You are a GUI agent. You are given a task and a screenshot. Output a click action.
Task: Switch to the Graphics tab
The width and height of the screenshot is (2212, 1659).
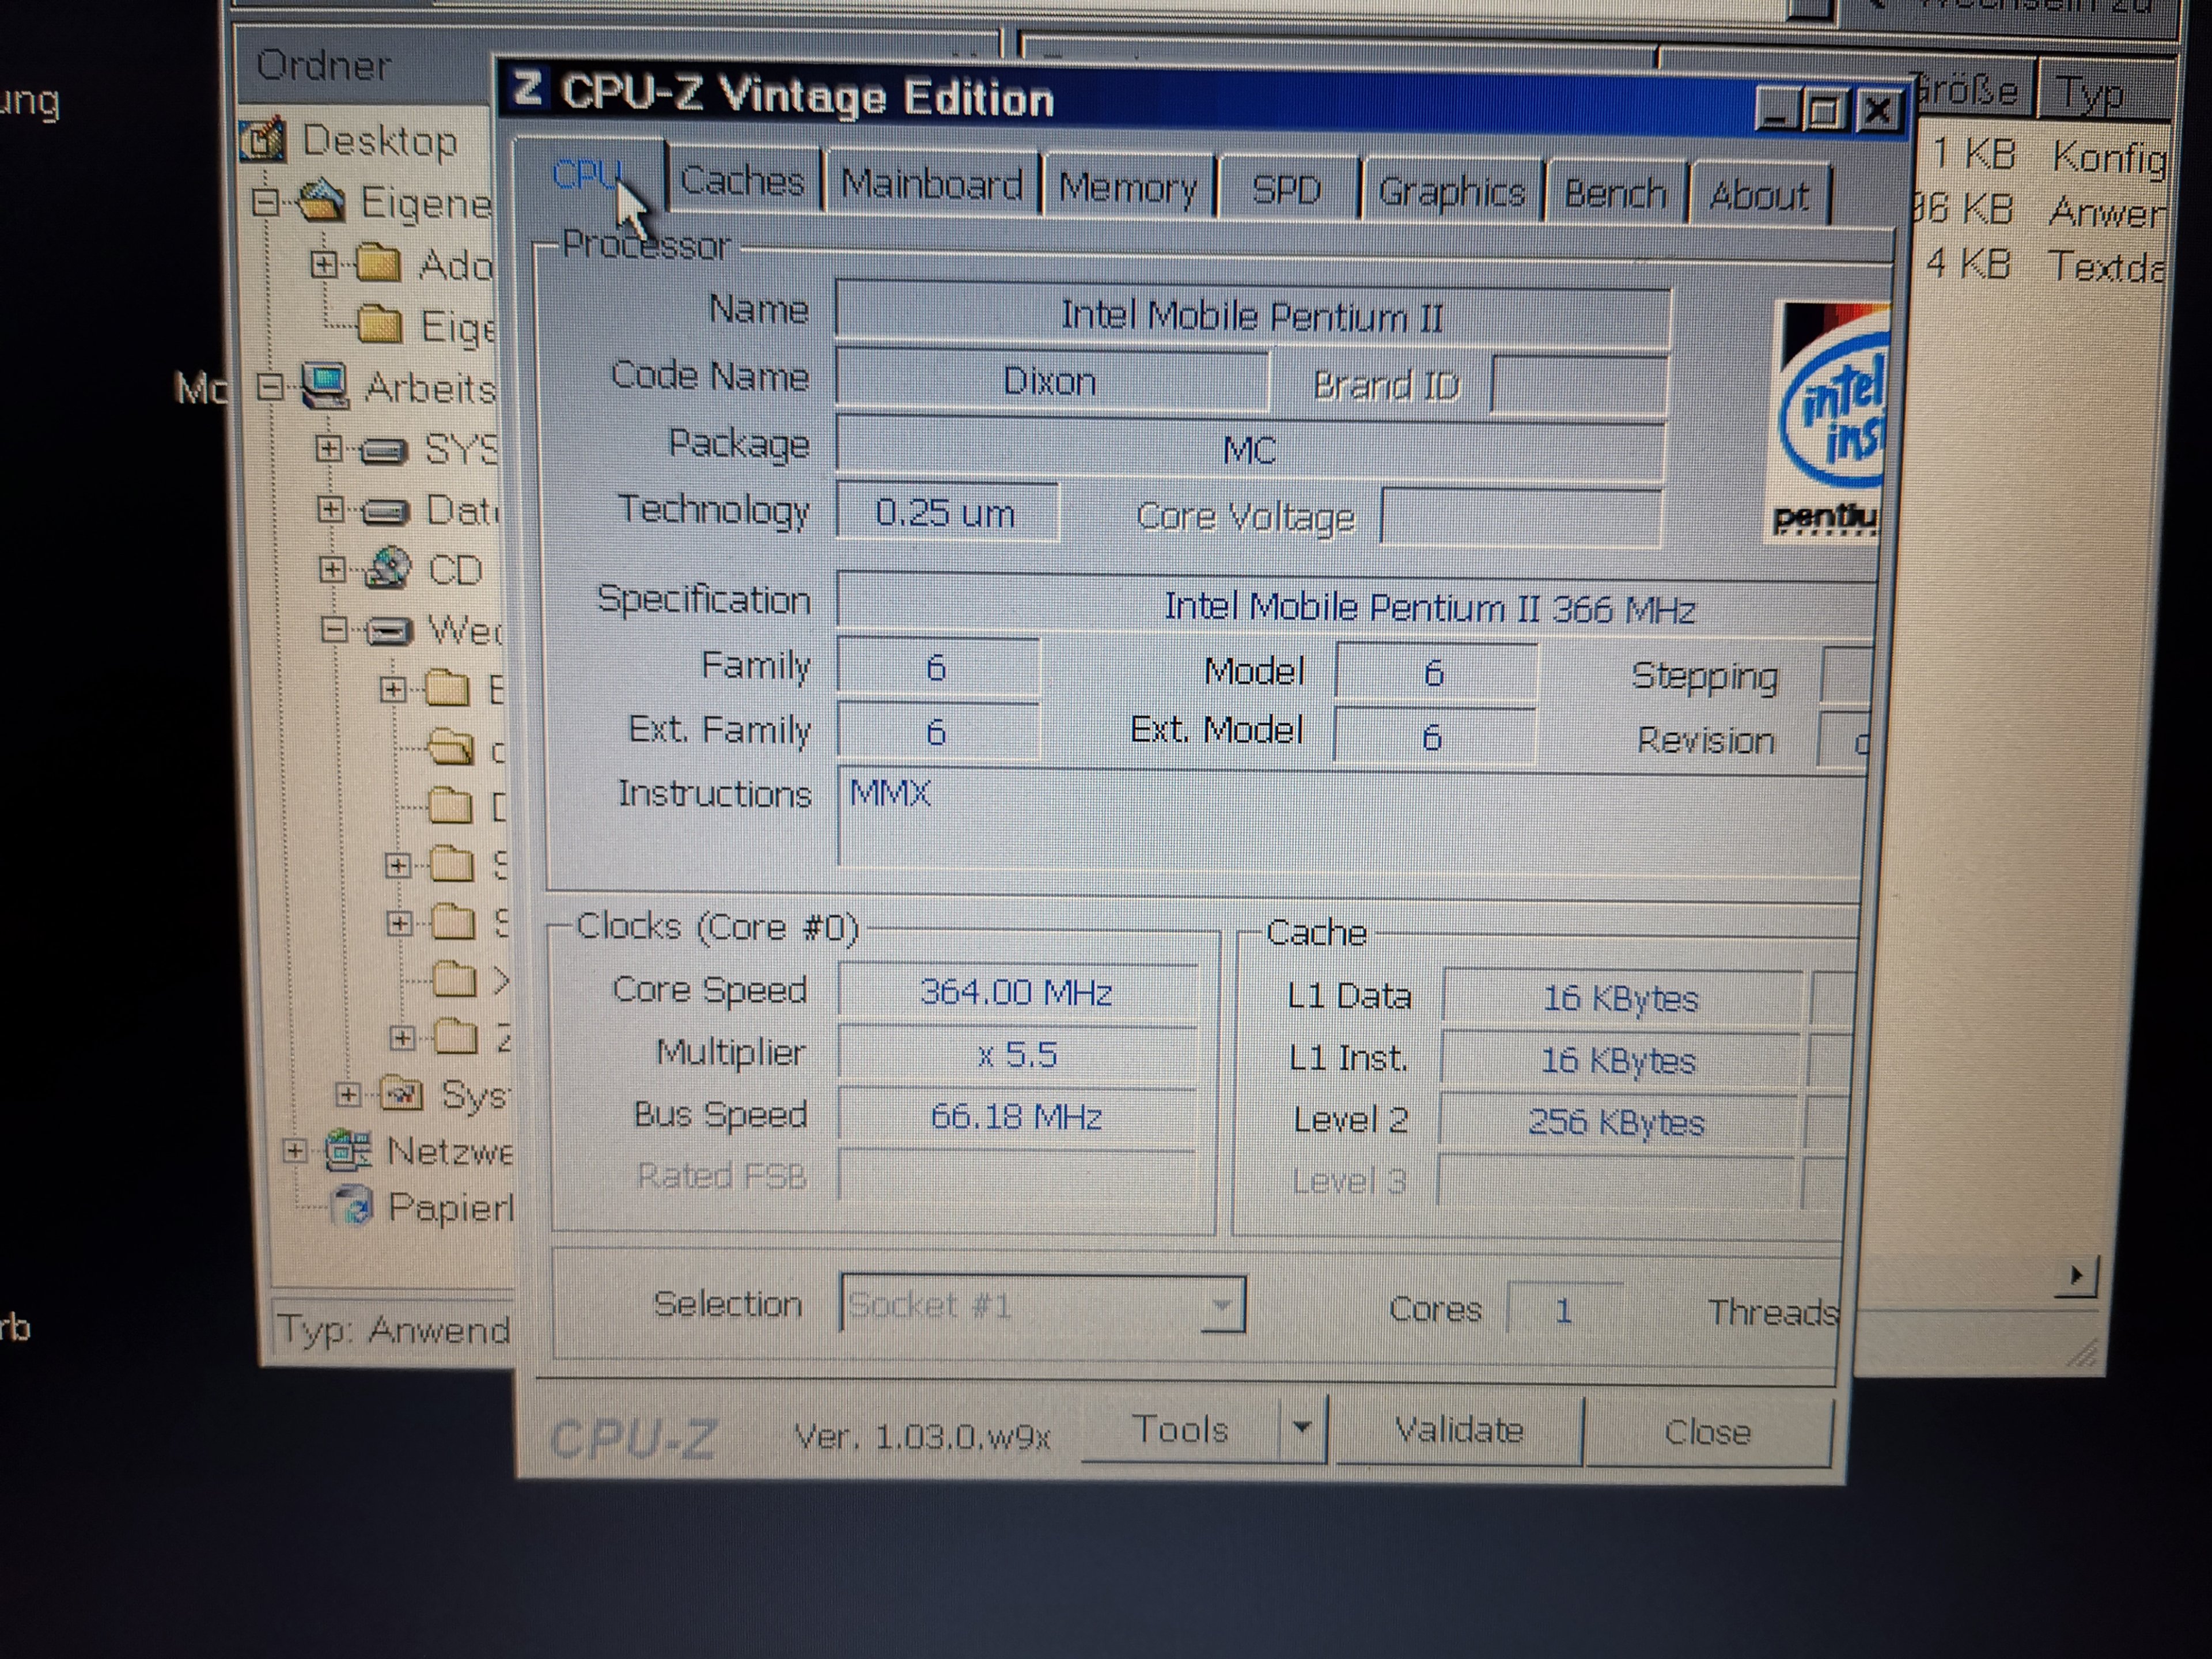tap(1452, 192)
